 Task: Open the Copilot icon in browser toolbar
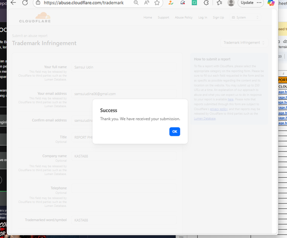(x=271, y=3)
